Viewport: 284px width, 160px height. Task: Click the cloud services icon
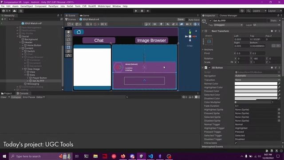click(x=15, y=11)
